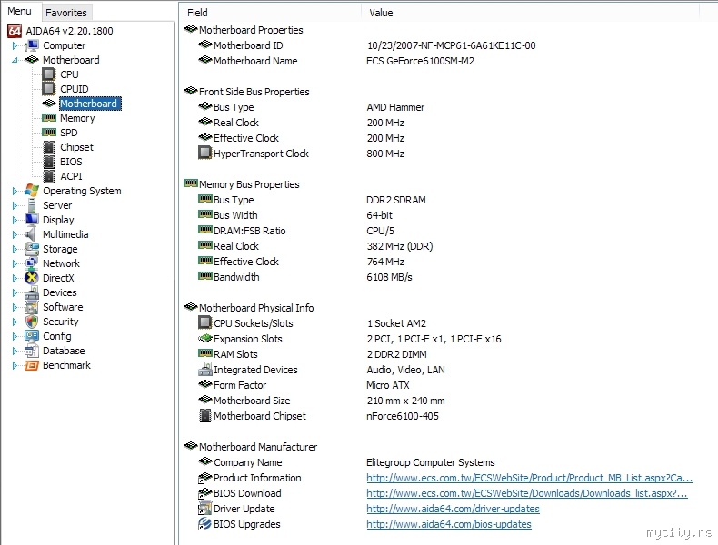Click the SPD memory module icon

pos(49,133)
